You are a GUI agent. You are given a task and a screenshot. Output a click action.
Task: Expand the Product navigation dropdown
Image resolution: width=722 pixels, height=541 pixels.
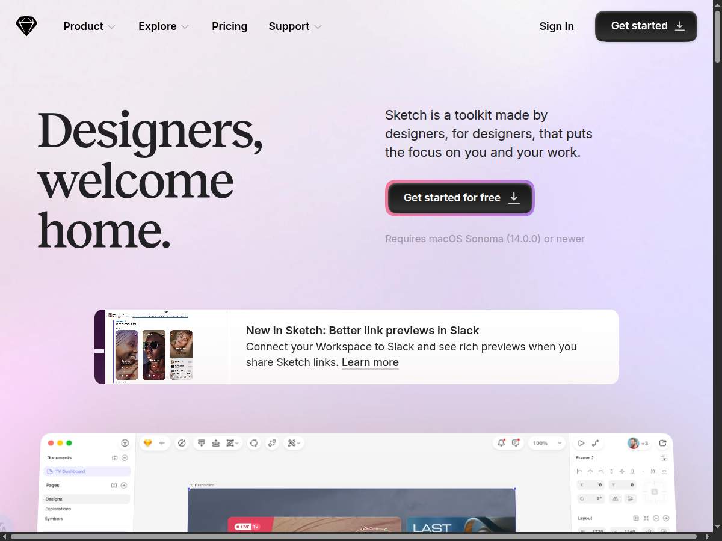click(89, 26)
